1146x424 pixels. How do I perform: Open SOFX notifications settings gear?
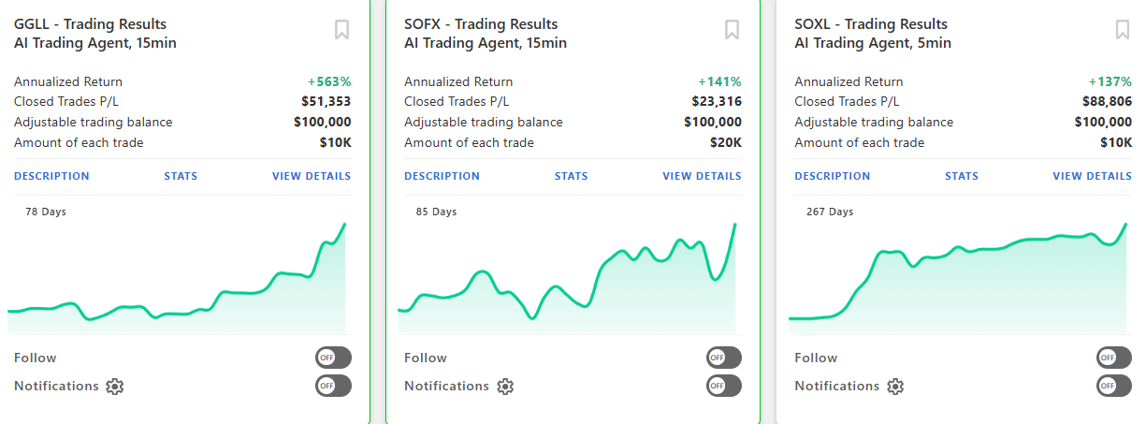coord(505,387)
